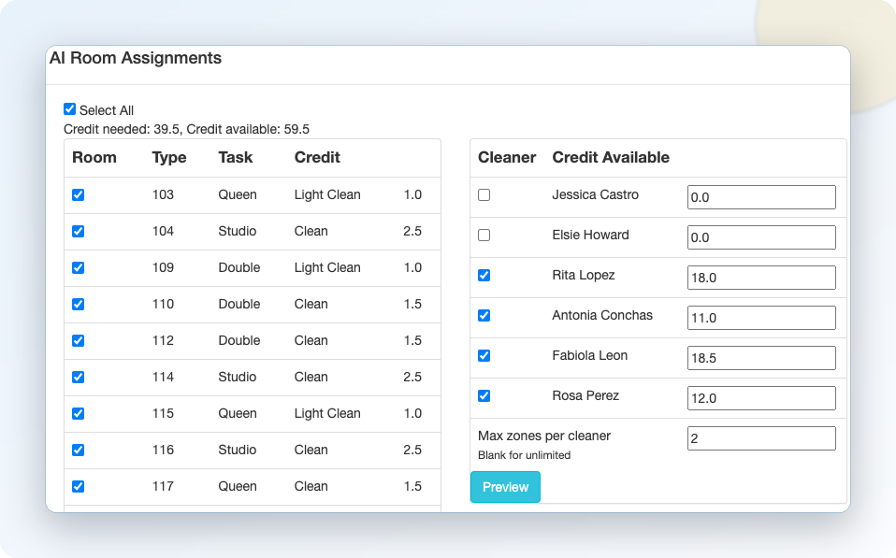896x558 pixels.
Task: Toggle room 109 checkbox
Action: pyautogui.click(x=79, y=268)
